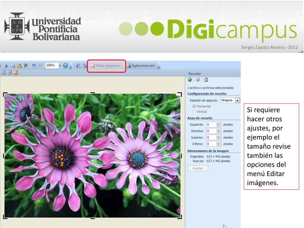Open Help with the question mark icon
This screenshot has width=304, height=228.
point(66,66)
